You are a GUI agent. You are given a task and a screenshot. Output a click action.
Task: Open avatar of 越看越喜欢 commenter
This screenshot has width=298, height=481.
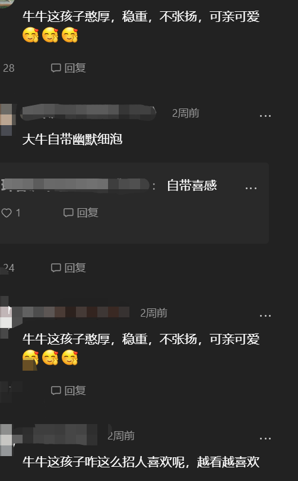[6, 439]
